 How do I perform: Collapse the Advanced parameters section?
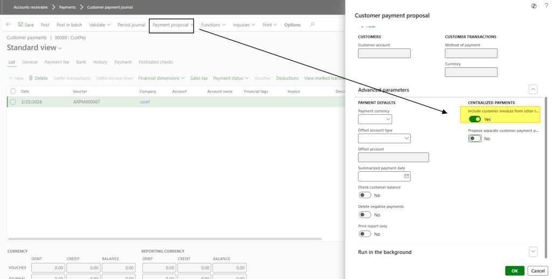(533, 90)
